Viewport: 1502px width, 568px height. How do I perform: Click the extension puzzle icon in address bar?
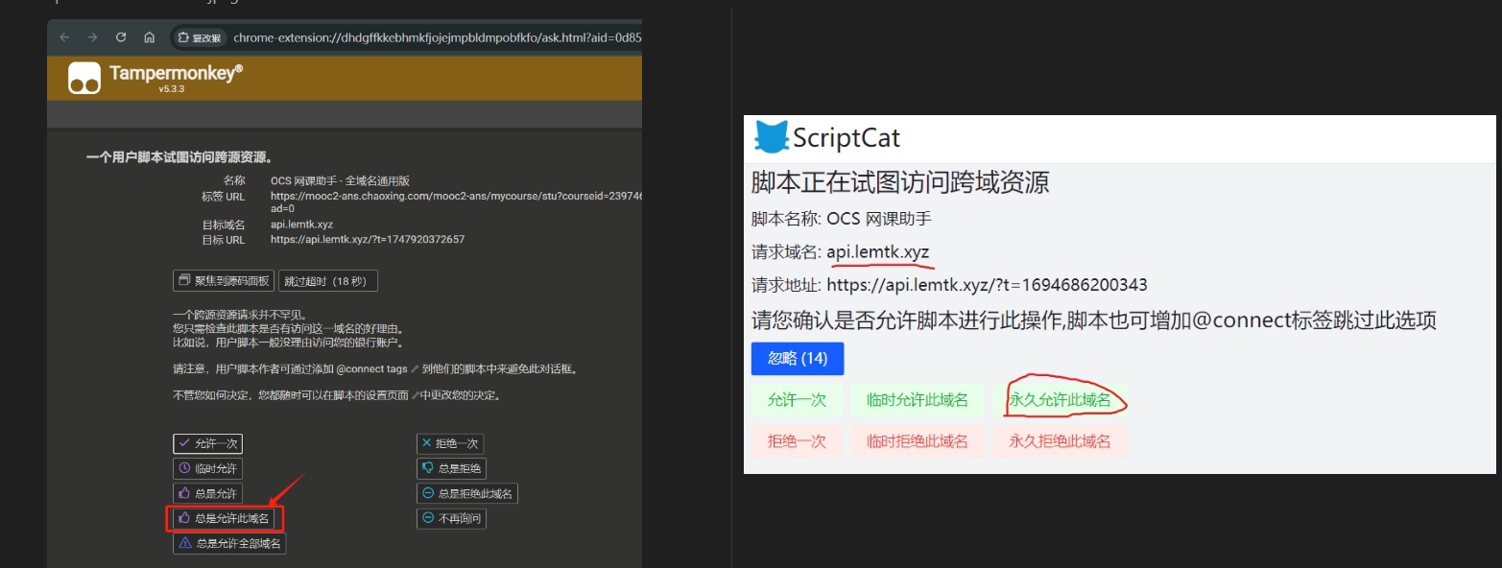tap(183, 37)
